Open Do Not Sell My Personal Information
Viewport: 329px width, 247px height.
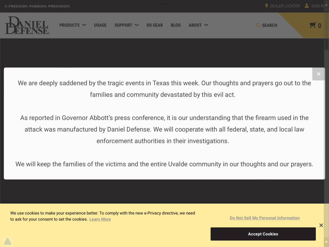[x=265, y=218]
